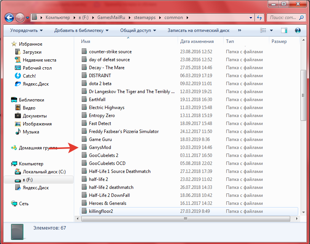This screenshot has height=244, width=310.
Task: Open Яндекс.Диск under Компьютер
Action: click(x=36, y=188)
